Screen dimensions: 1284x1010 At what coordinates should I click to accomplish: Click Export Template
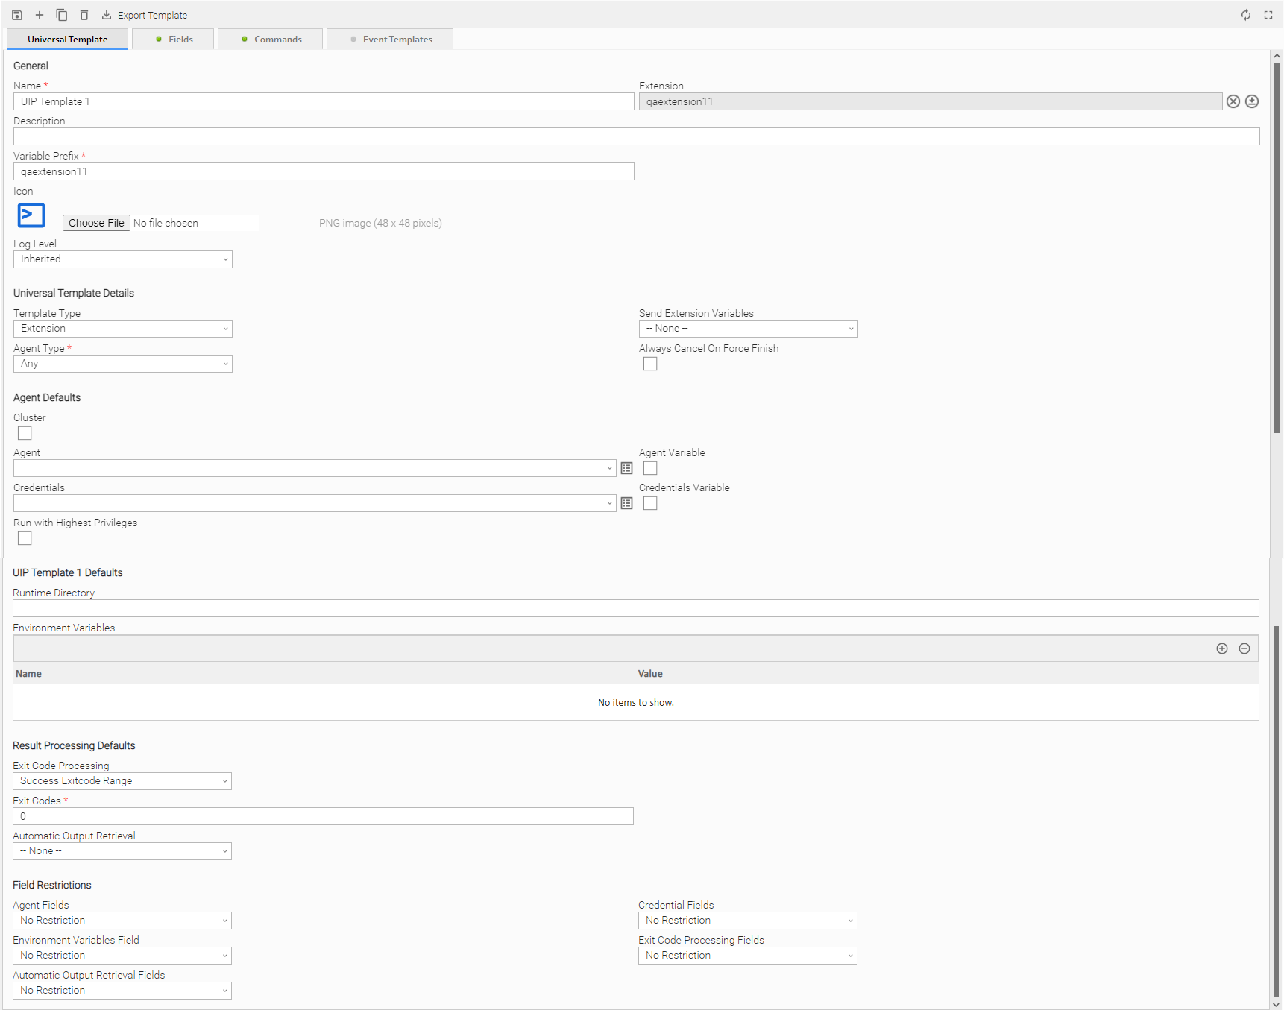(145, 15)
